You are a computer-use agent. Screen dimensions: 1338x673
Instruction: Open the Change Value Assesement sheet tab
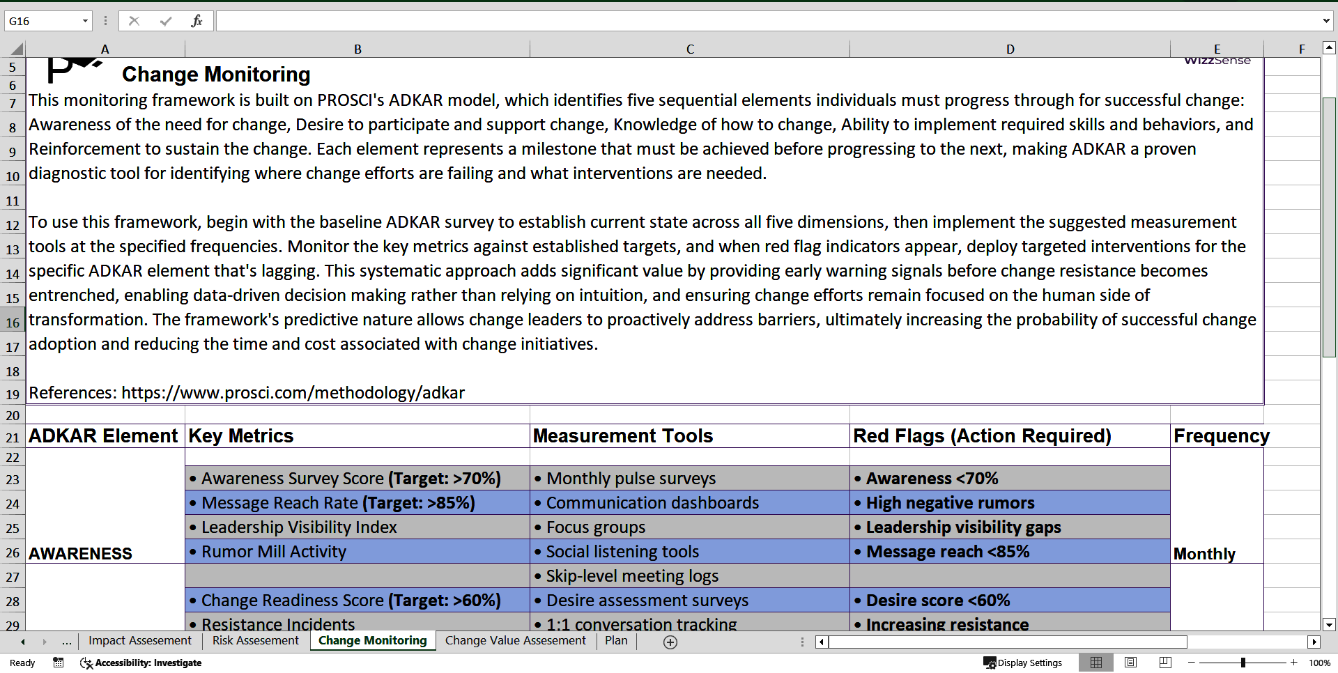tap(515, 640)
